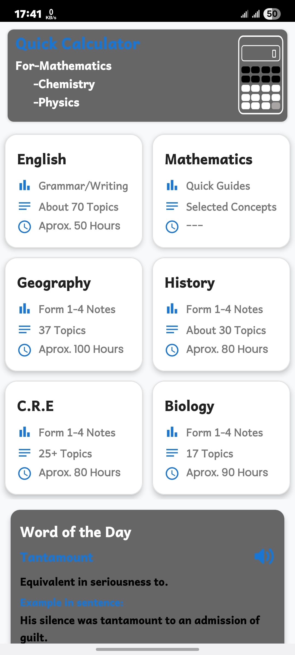This screenshot has height=655, width=295.
Task: Open Geography Form 1-4 Notes
Action: pos(77,309)
